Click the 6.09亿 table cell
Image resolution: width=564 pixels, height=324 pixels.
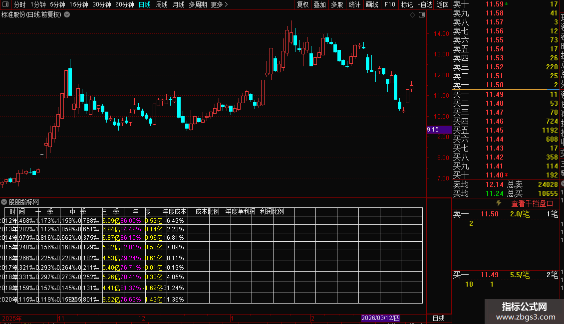click(x=111, y=220)
